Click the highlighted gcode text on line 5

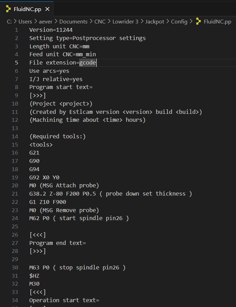pyautogui.click(x=87, y=62)
